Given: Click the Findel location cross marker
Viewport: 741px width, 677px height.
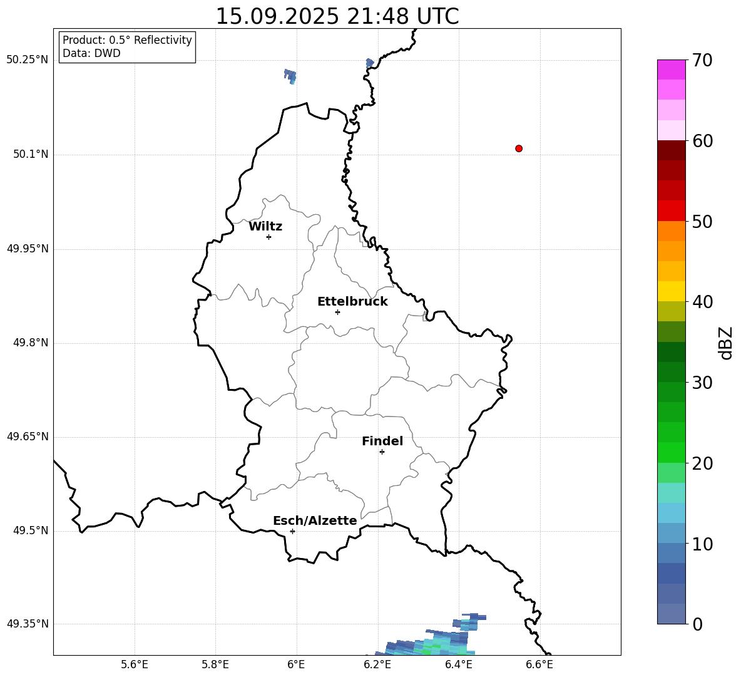Looking at the screenshot, I should (382, 452).
